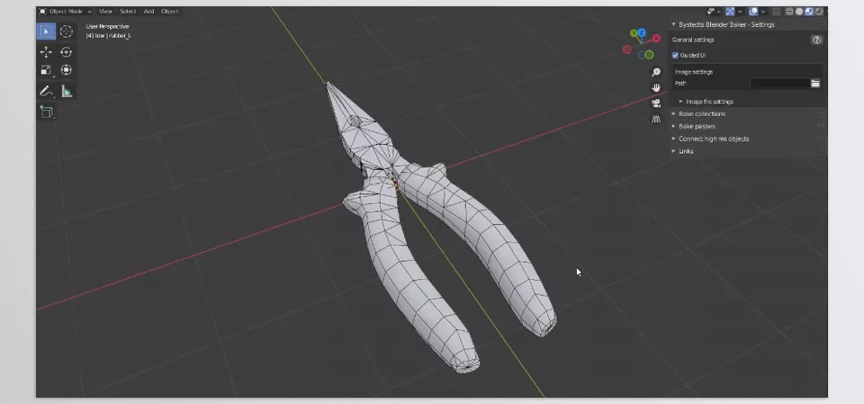This screenshot has width=864, height=404.
Task: Switch to wireframe viewport shading
Action: tap(789, 11)
